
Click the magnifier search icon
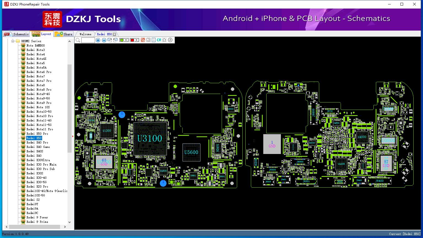78,40
